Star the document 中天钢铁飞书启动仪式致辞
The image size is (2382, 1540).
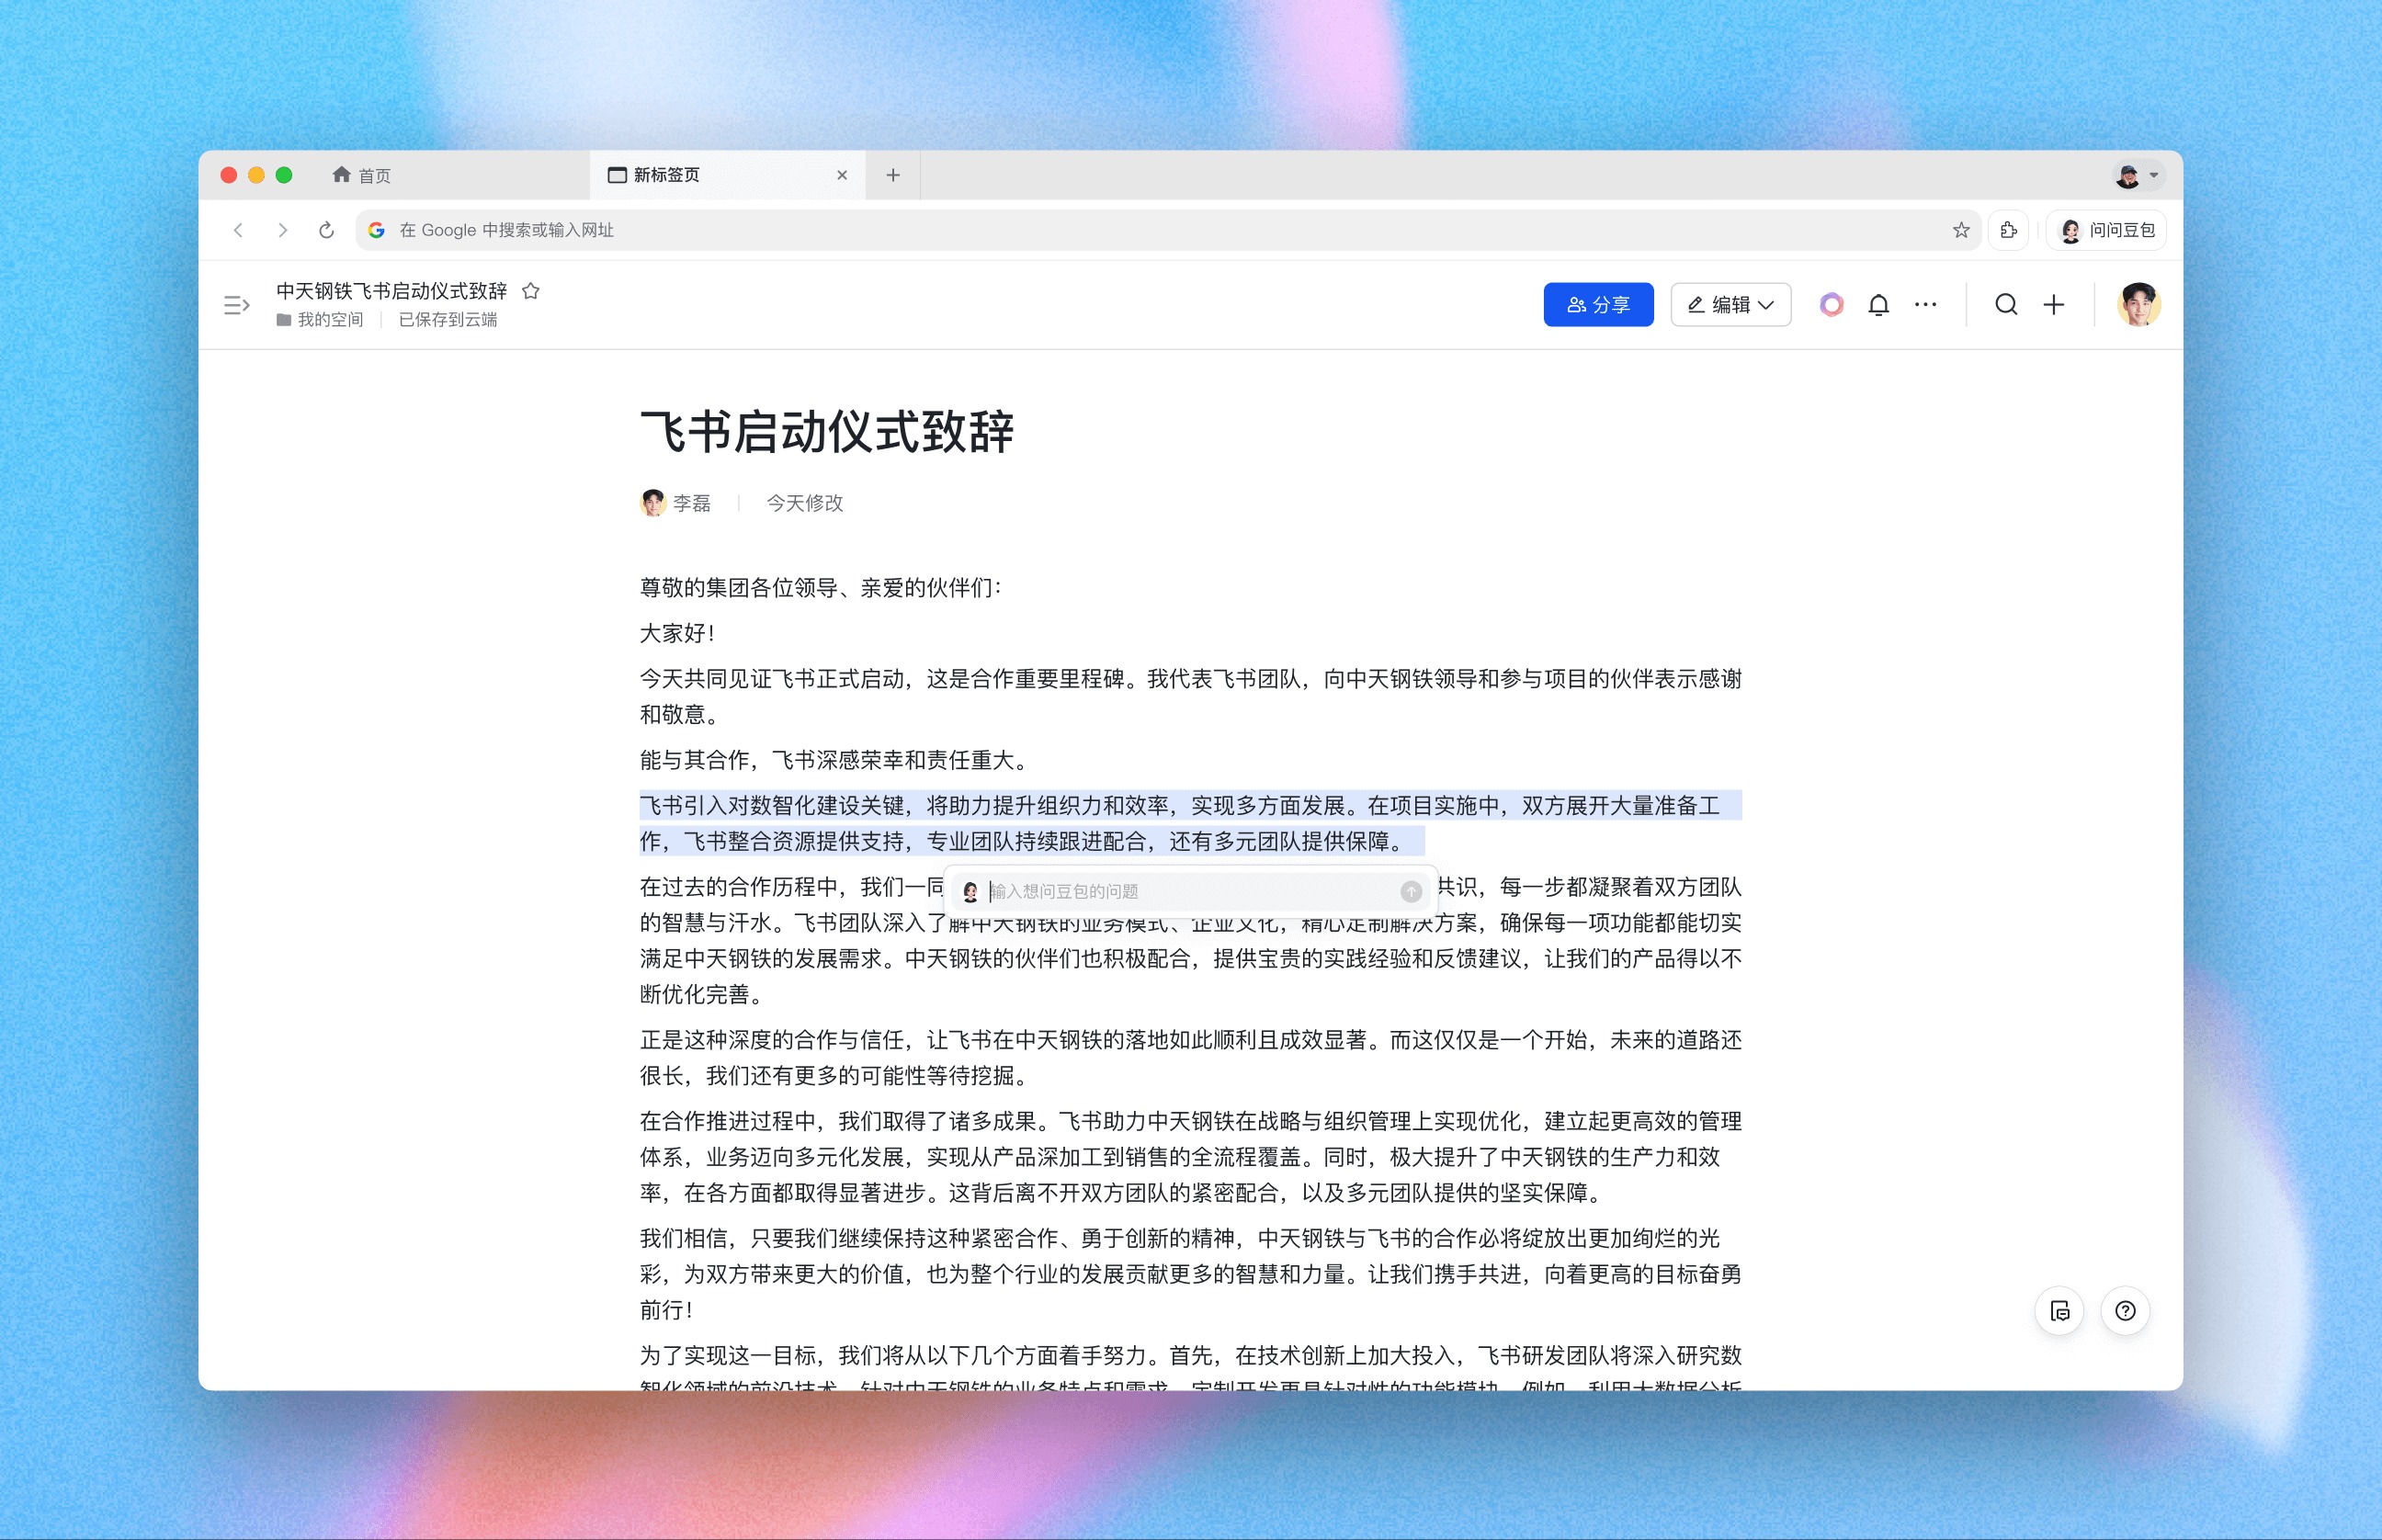pos(531,291)
